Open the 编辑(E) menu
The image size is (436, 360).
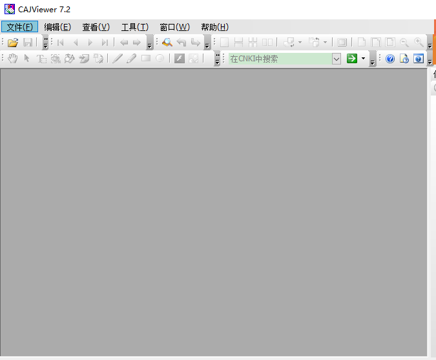click(x=57, y=27)
